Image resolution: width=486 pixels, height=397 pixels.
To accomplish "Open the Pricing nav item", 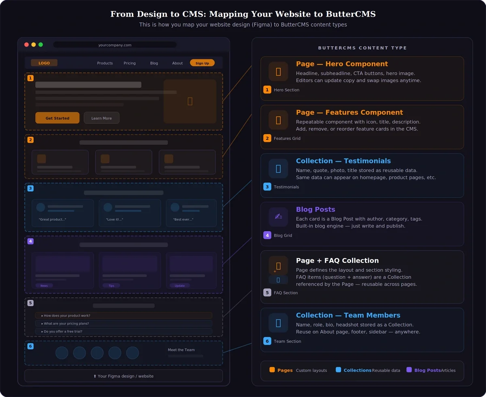I will tap(130, 63).
